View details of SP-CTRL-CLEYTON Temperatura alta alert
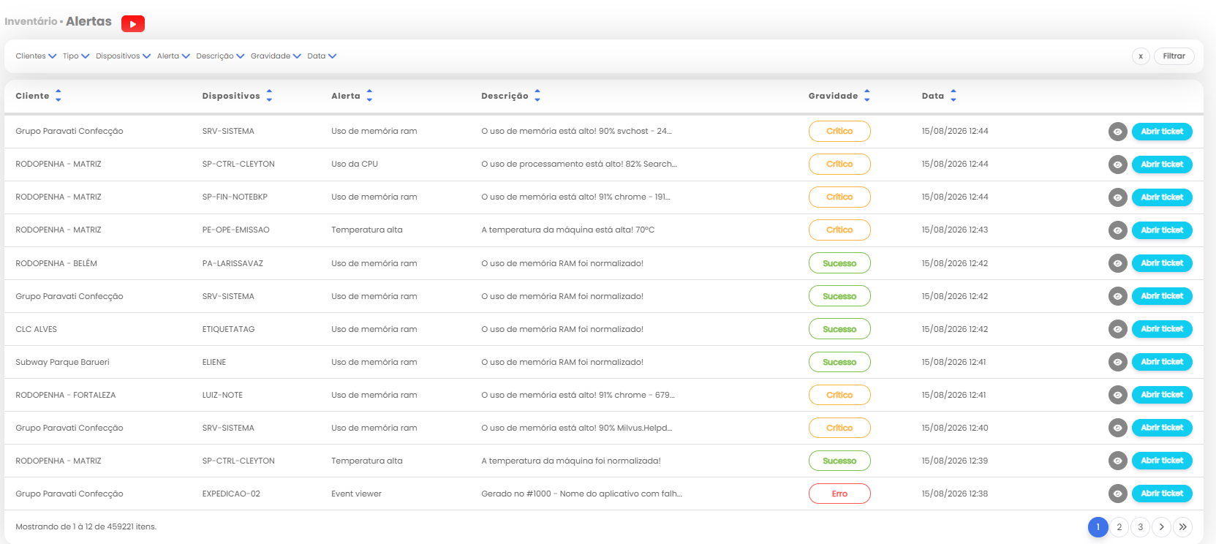 coord(1117,461)
